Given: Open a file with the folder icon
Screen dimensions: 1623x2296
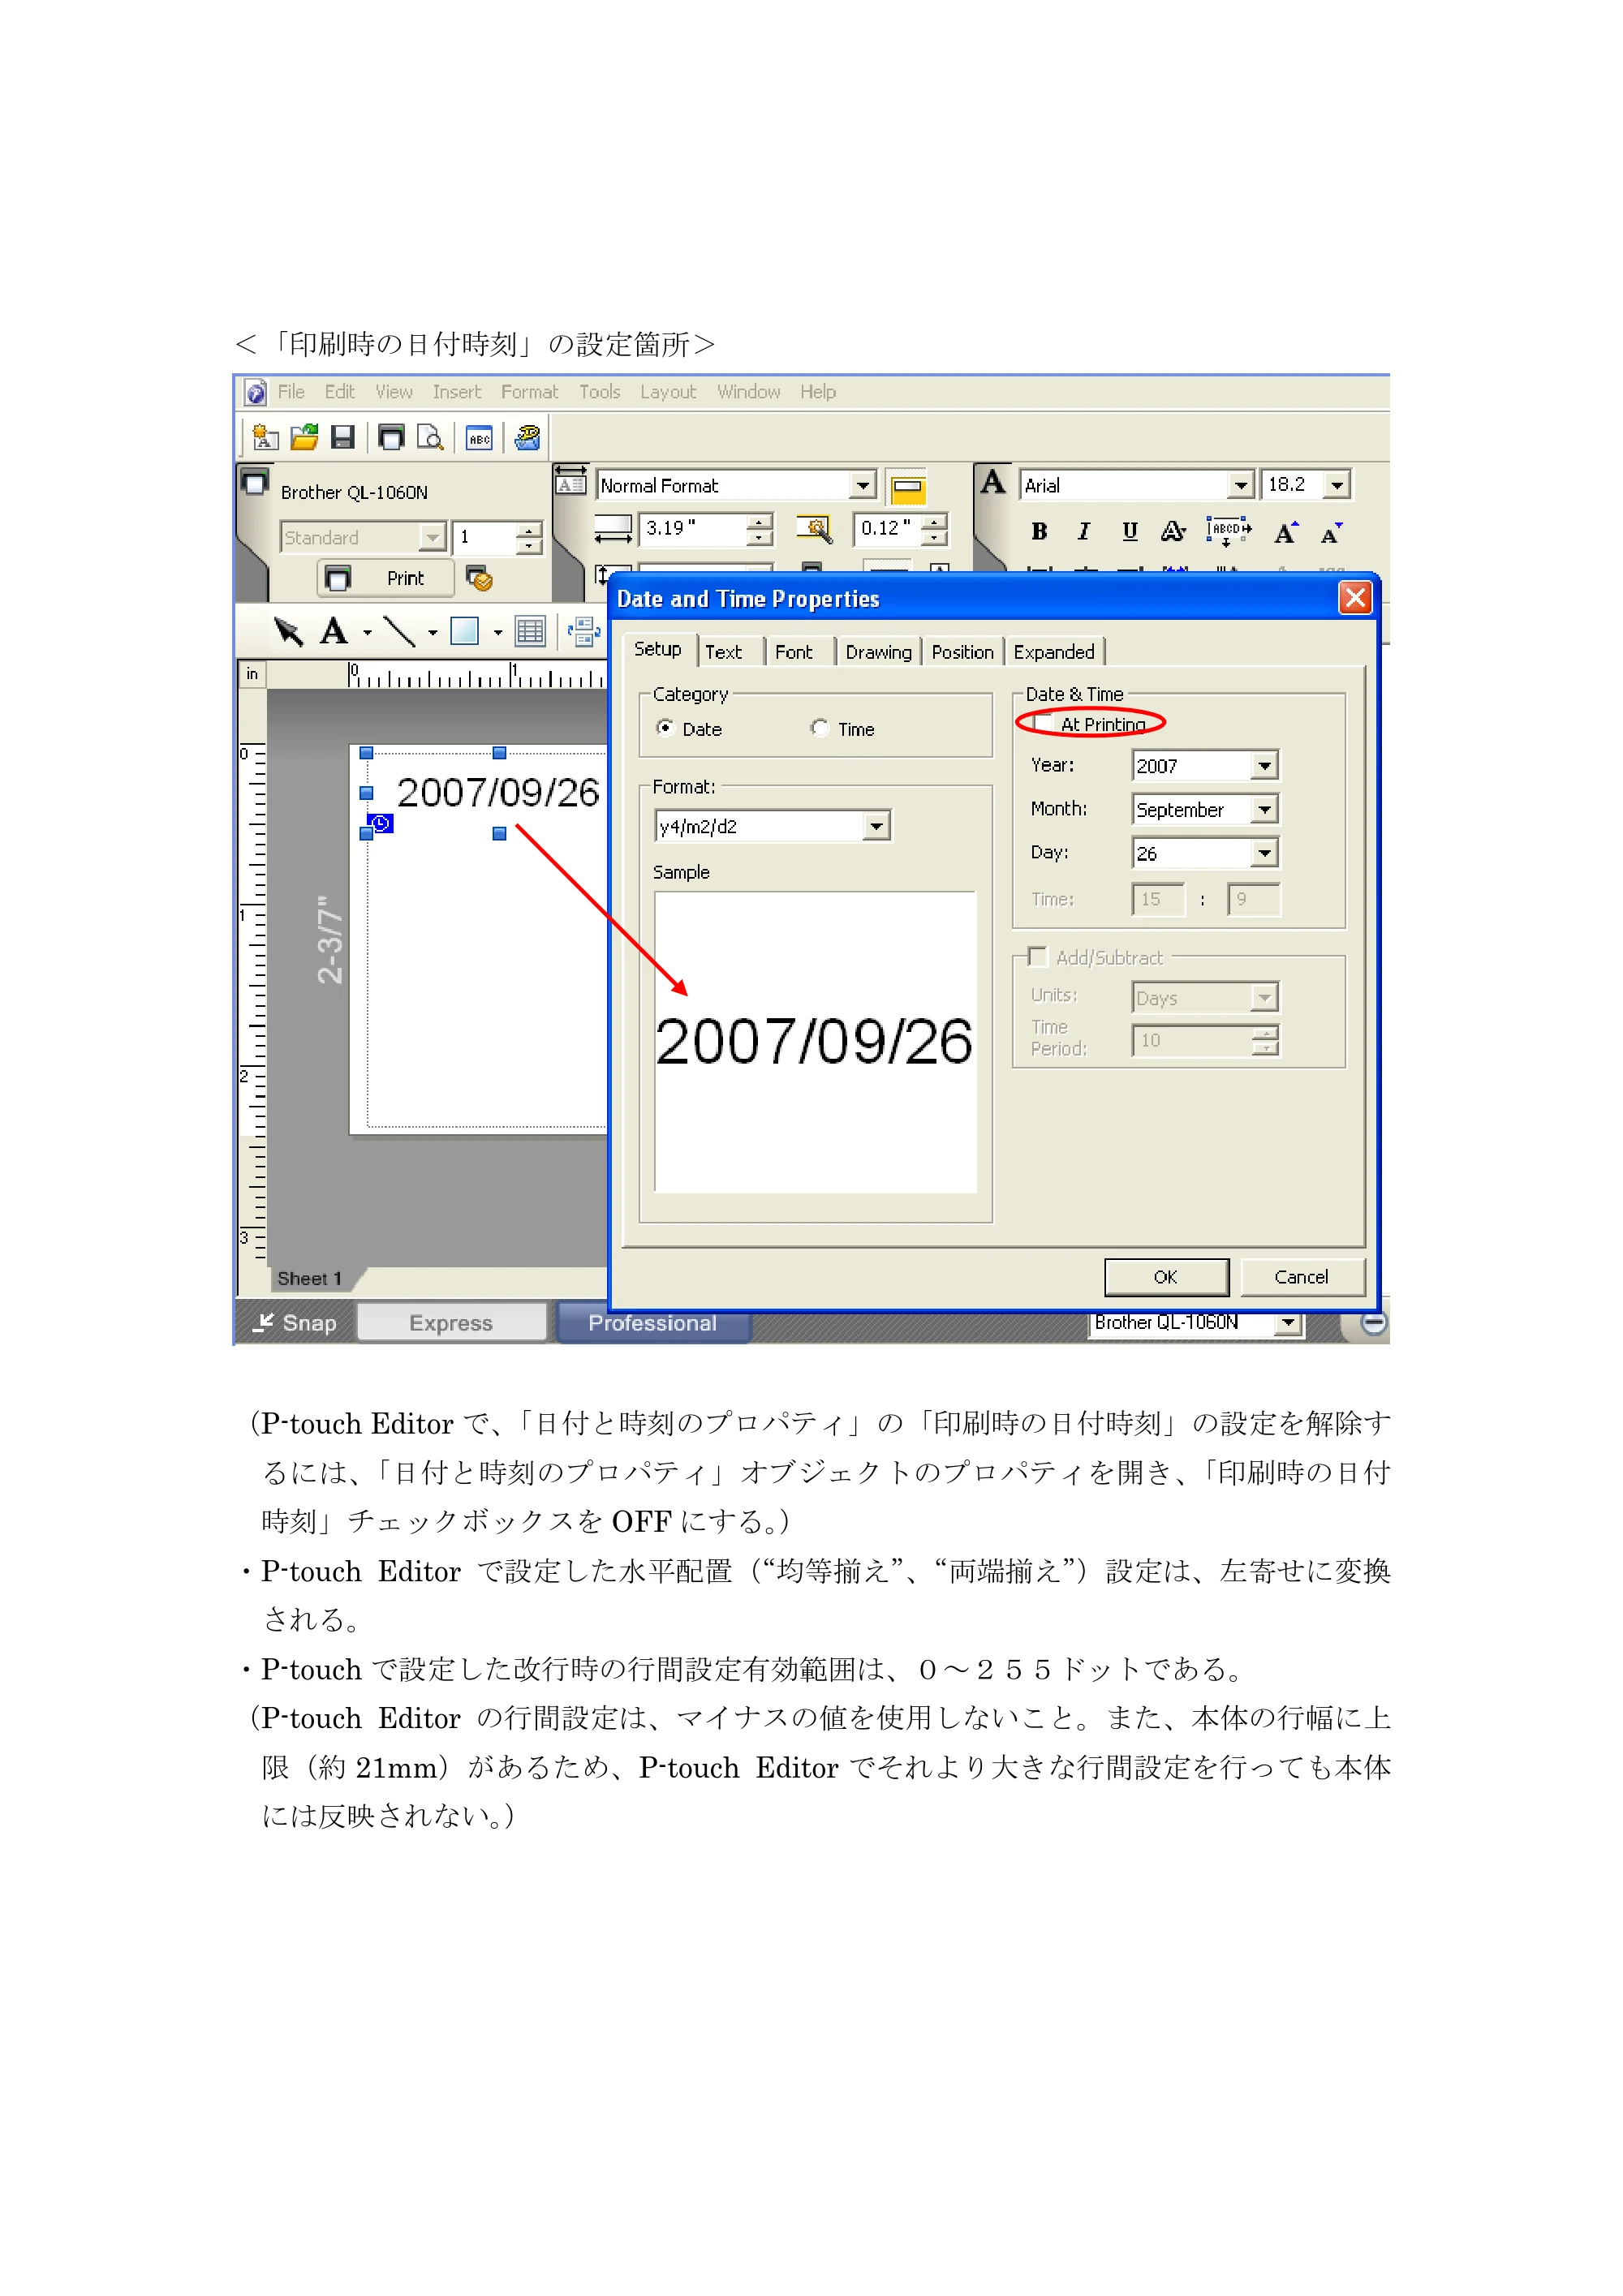Looking at the screenshot, I should pos(304,437).
